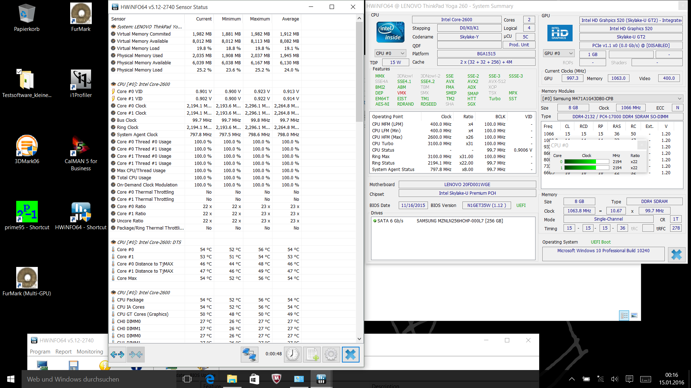Open sensor settings gear icon
Viewport: 691px width, 388px height.
click(x=331, y=355)
